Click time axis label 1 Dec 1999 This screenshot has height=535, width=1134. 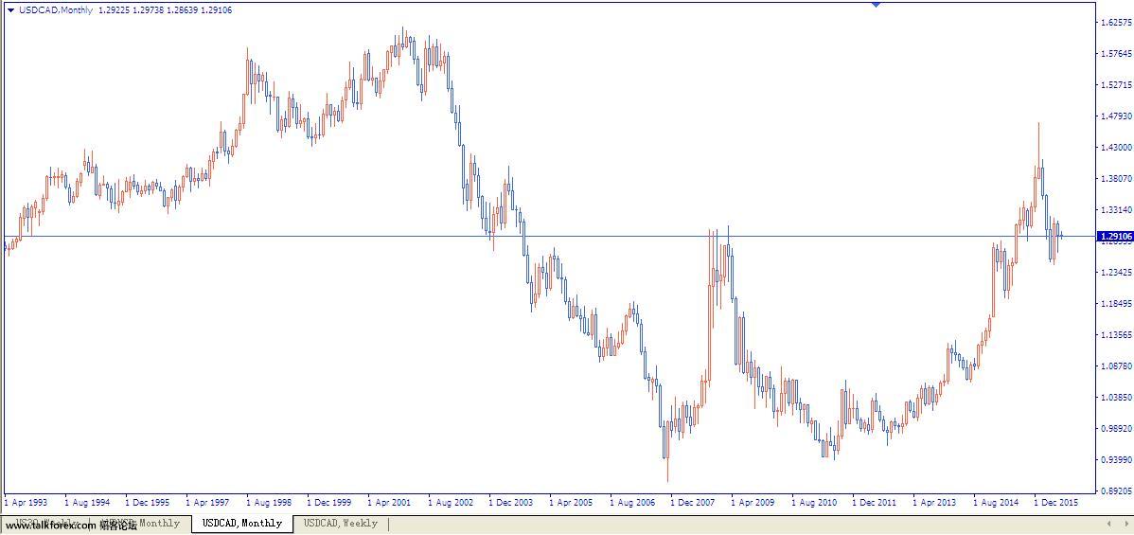click(329, 502)
